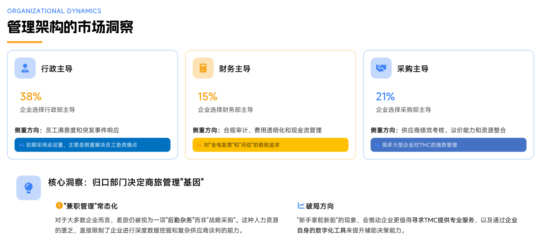Click the 很多大型企业对TMC的强势管理 banner
This screenshot has width=545, height=243.
tap(448, 145)
